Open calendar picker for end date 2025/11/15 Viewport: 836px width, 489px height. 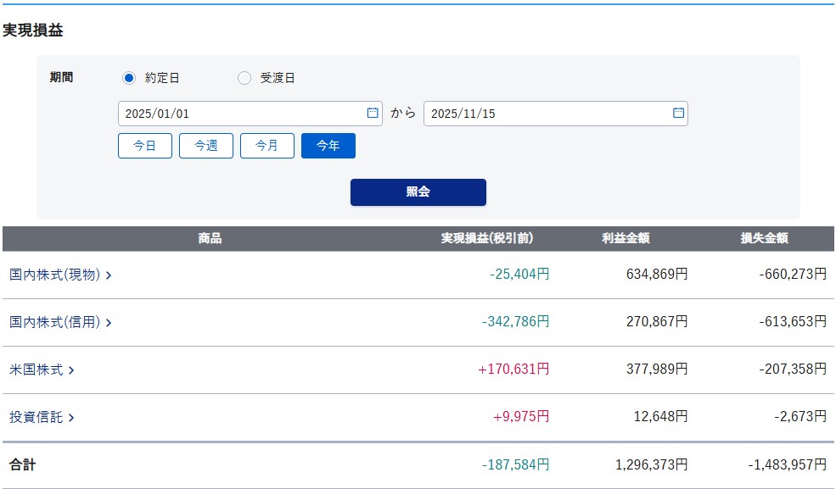[677, 113]
